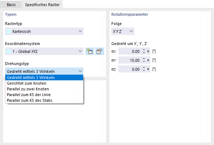
Task: Expand the Koordinatensystem dropdown
Action: click(44, 51)
